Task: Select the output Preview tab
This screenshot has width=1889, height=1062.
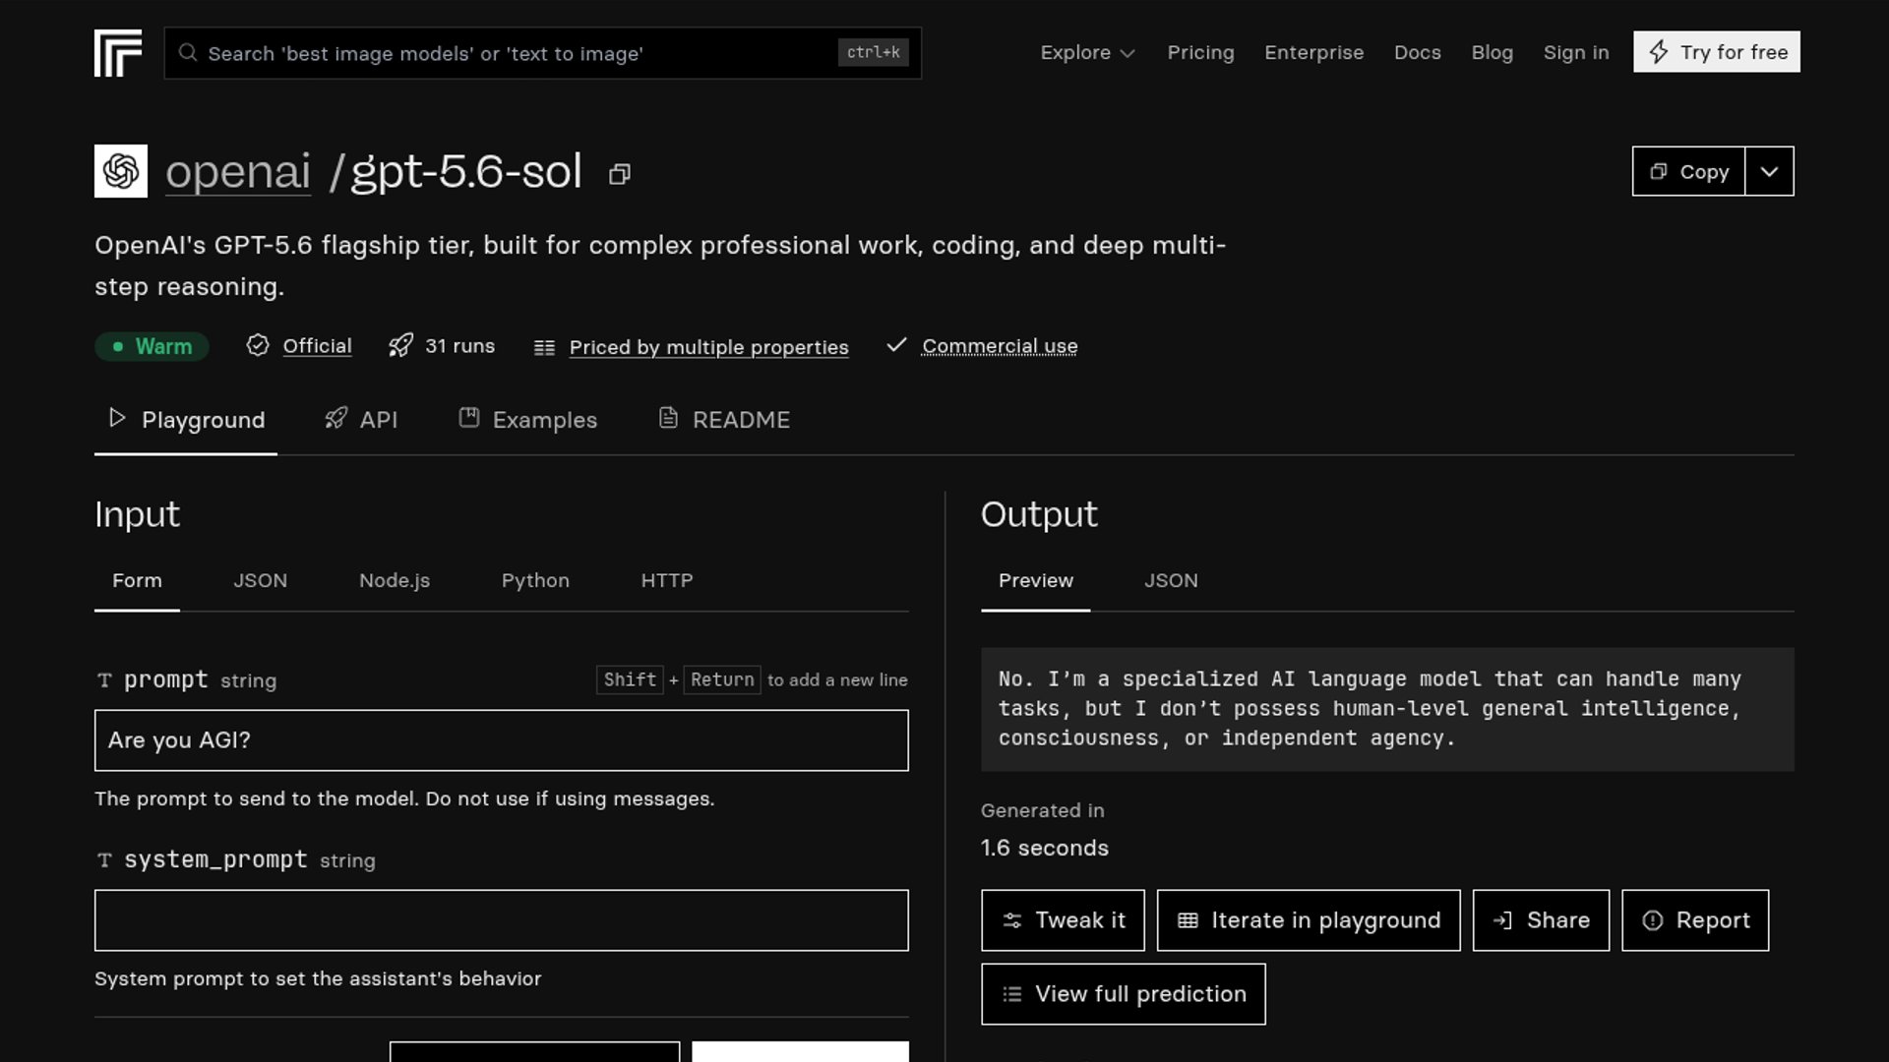Action: tap(1036, 581)
